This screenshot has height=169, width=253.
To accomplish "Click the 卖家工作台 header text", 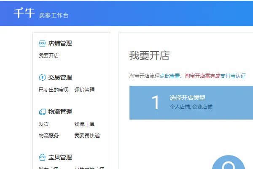I will (54, 15).
